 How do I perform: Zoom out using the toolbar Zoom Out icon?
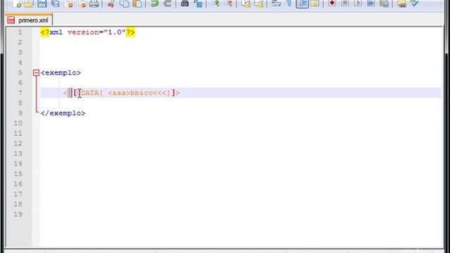tap(229, 4)
